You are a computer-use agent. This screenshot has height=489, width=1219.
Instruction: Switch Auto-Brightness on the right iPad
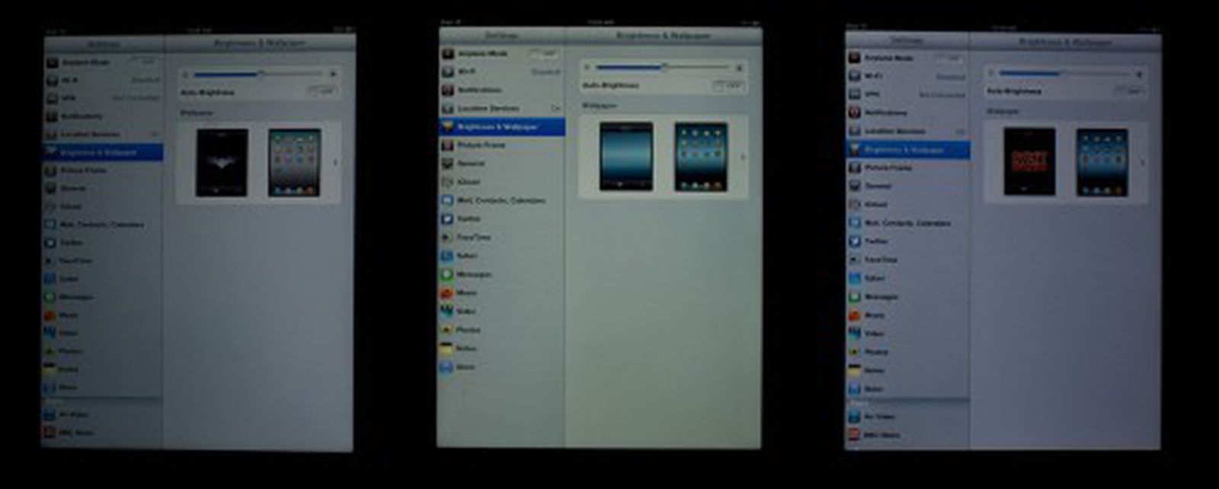coord(1129,90)
